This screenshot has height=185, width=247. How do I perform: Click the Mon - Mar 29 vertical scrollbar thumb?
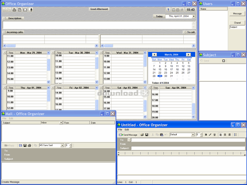click(x=49, y=65)
